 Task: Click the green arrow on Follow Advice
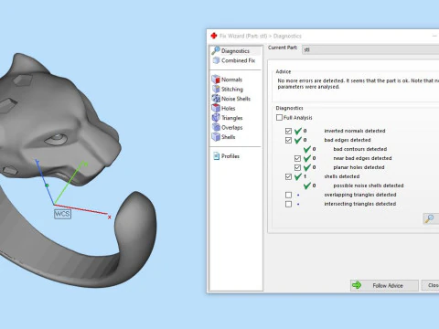tap(357, 285)
